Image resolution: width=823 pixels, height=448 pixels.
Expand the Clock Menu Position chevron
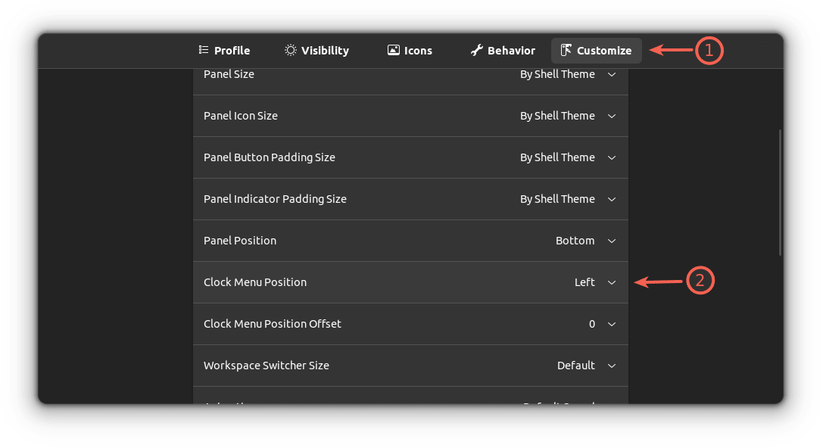tap(612, 282)
